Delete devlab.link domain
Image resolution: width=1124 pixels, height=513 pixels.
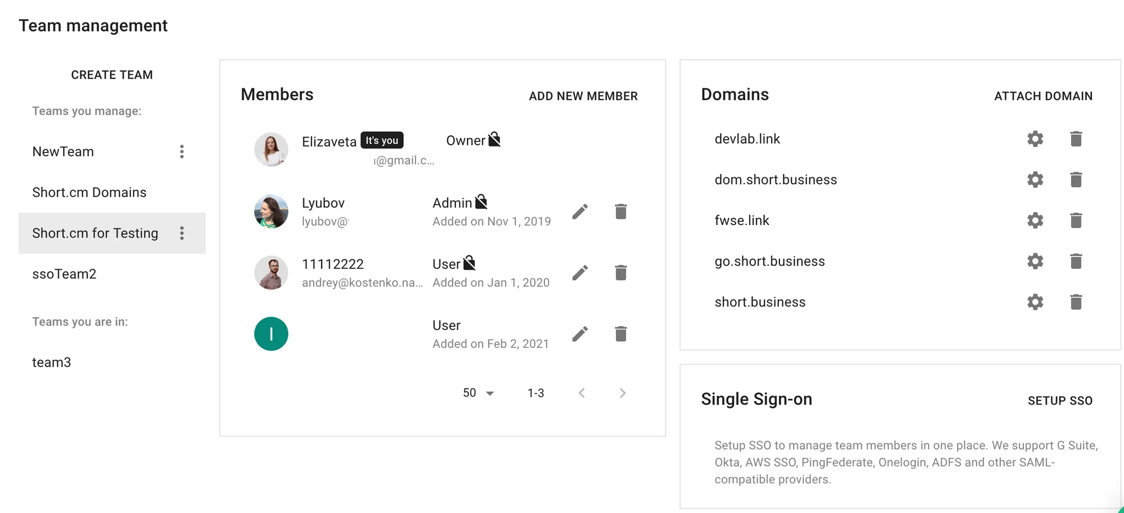[1076, 139]
